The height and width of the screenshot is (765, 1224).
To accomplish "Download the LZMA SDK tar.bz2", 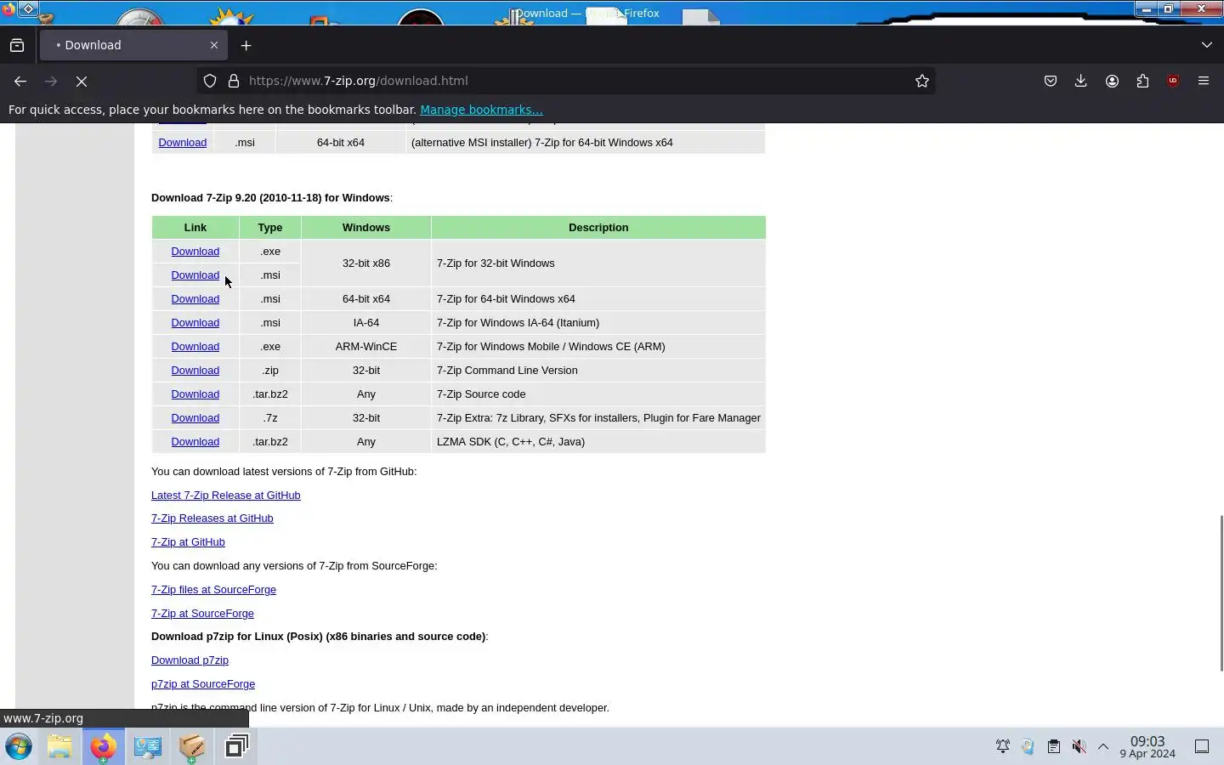I will click(x=195, y=441).
